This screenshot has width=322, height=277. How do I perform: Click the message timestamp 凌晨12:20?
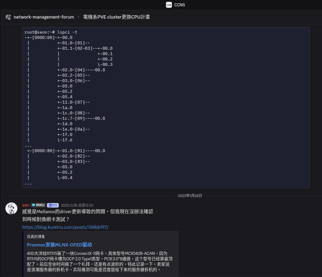coord(77,205)
